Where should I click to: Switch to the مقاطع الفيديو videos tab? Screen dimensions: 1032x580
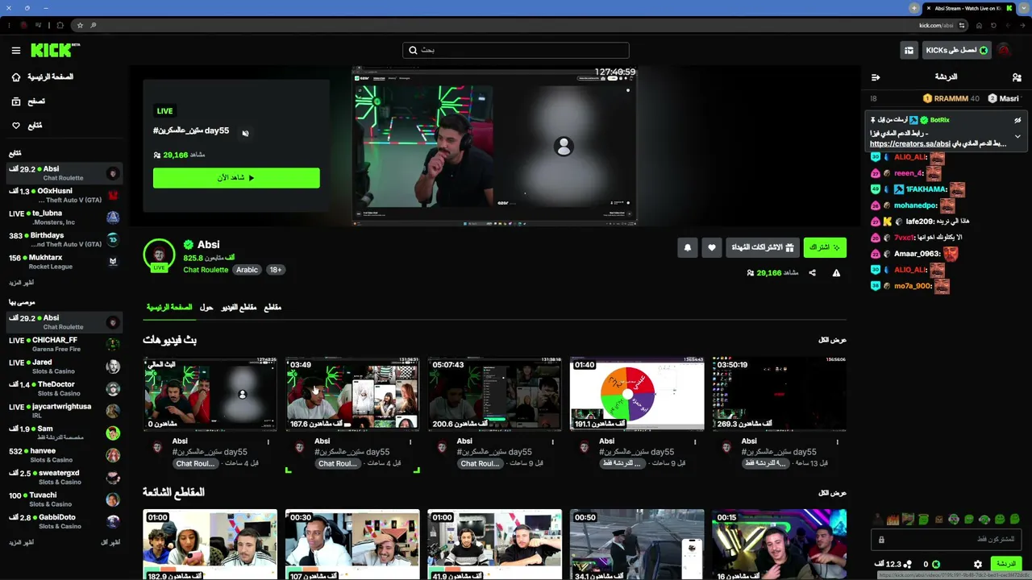point(239,307)
